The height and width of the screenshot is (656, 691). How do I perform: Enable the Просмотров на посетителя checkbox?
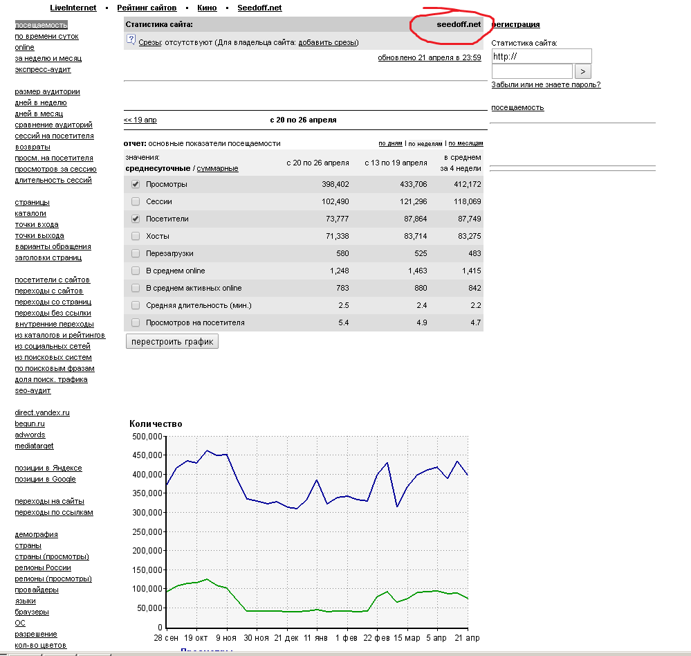pos(136,322)
